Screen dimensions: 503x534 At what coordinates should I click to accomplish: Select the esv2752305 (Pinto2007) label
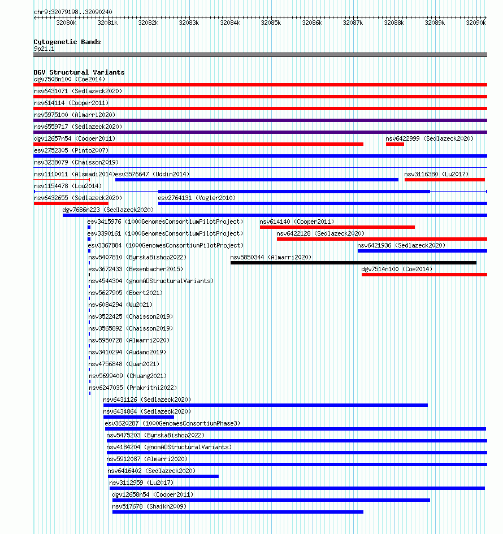click(71, 151)
